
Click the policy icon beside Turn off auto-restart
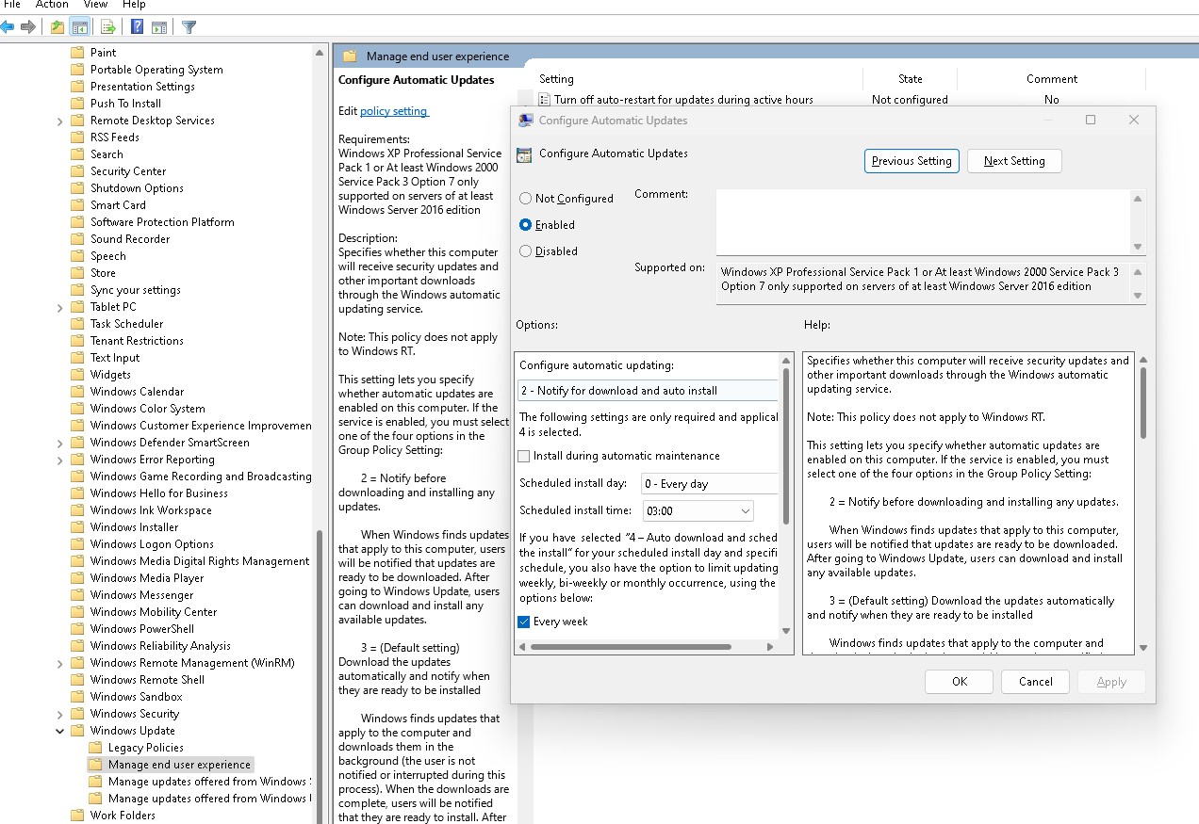point(545,100)
